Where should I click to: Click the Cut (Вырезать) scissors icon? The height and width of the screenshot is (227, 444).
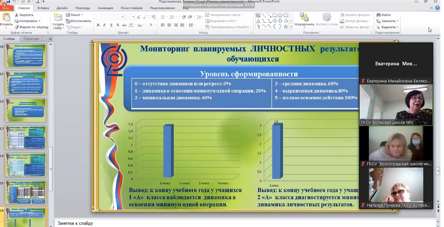[17, 15]
